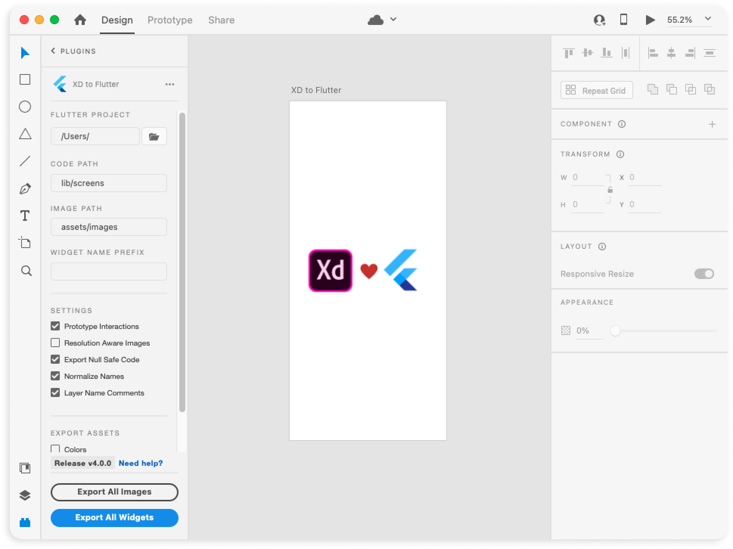Align middle vertically icon
This screenshot has height=549, width=733.
point(587,53)
